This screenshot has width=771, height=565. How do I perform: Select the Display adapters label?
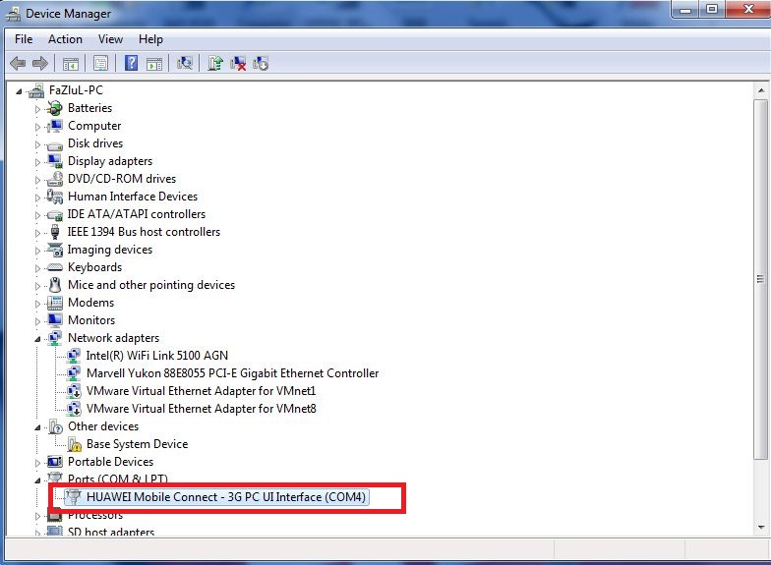click(110, 161)
